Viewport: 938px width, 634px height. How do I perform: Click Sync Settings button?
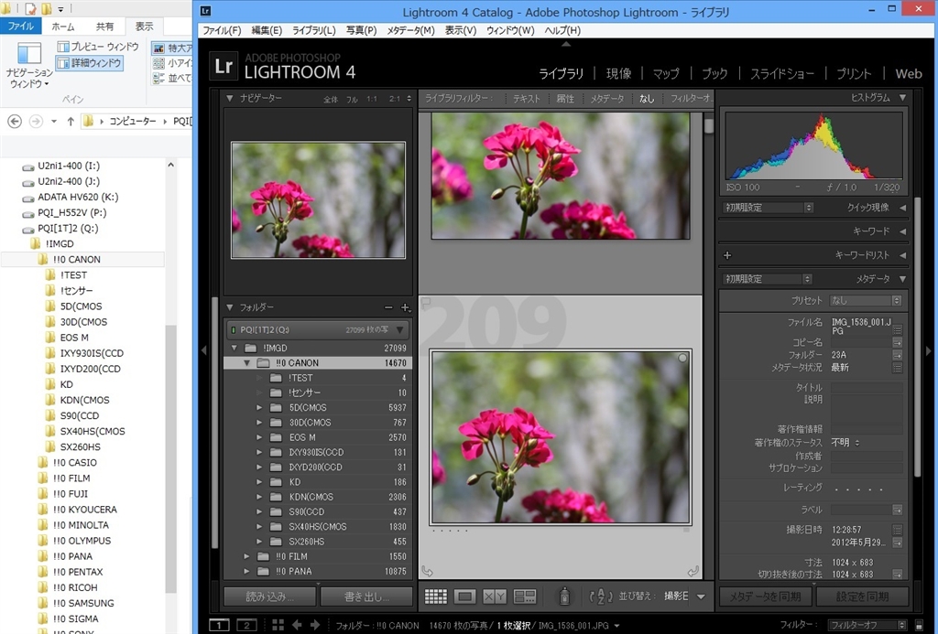(862, 596)
